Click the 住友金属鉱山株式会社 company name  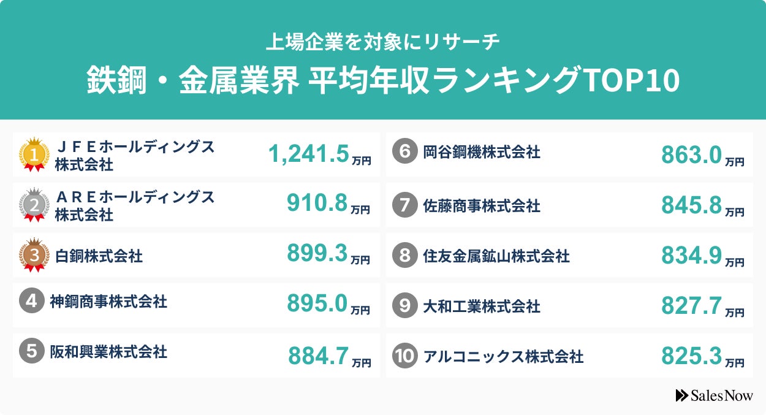coord(496,256)
